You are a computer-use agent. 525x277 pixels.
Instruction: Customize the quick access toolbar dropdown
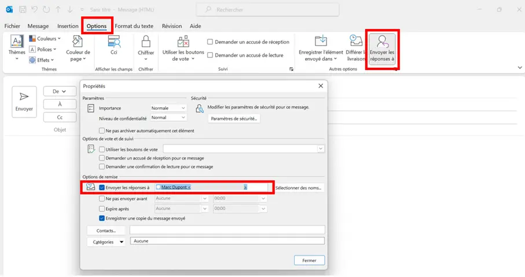click(x=82, y=10)
